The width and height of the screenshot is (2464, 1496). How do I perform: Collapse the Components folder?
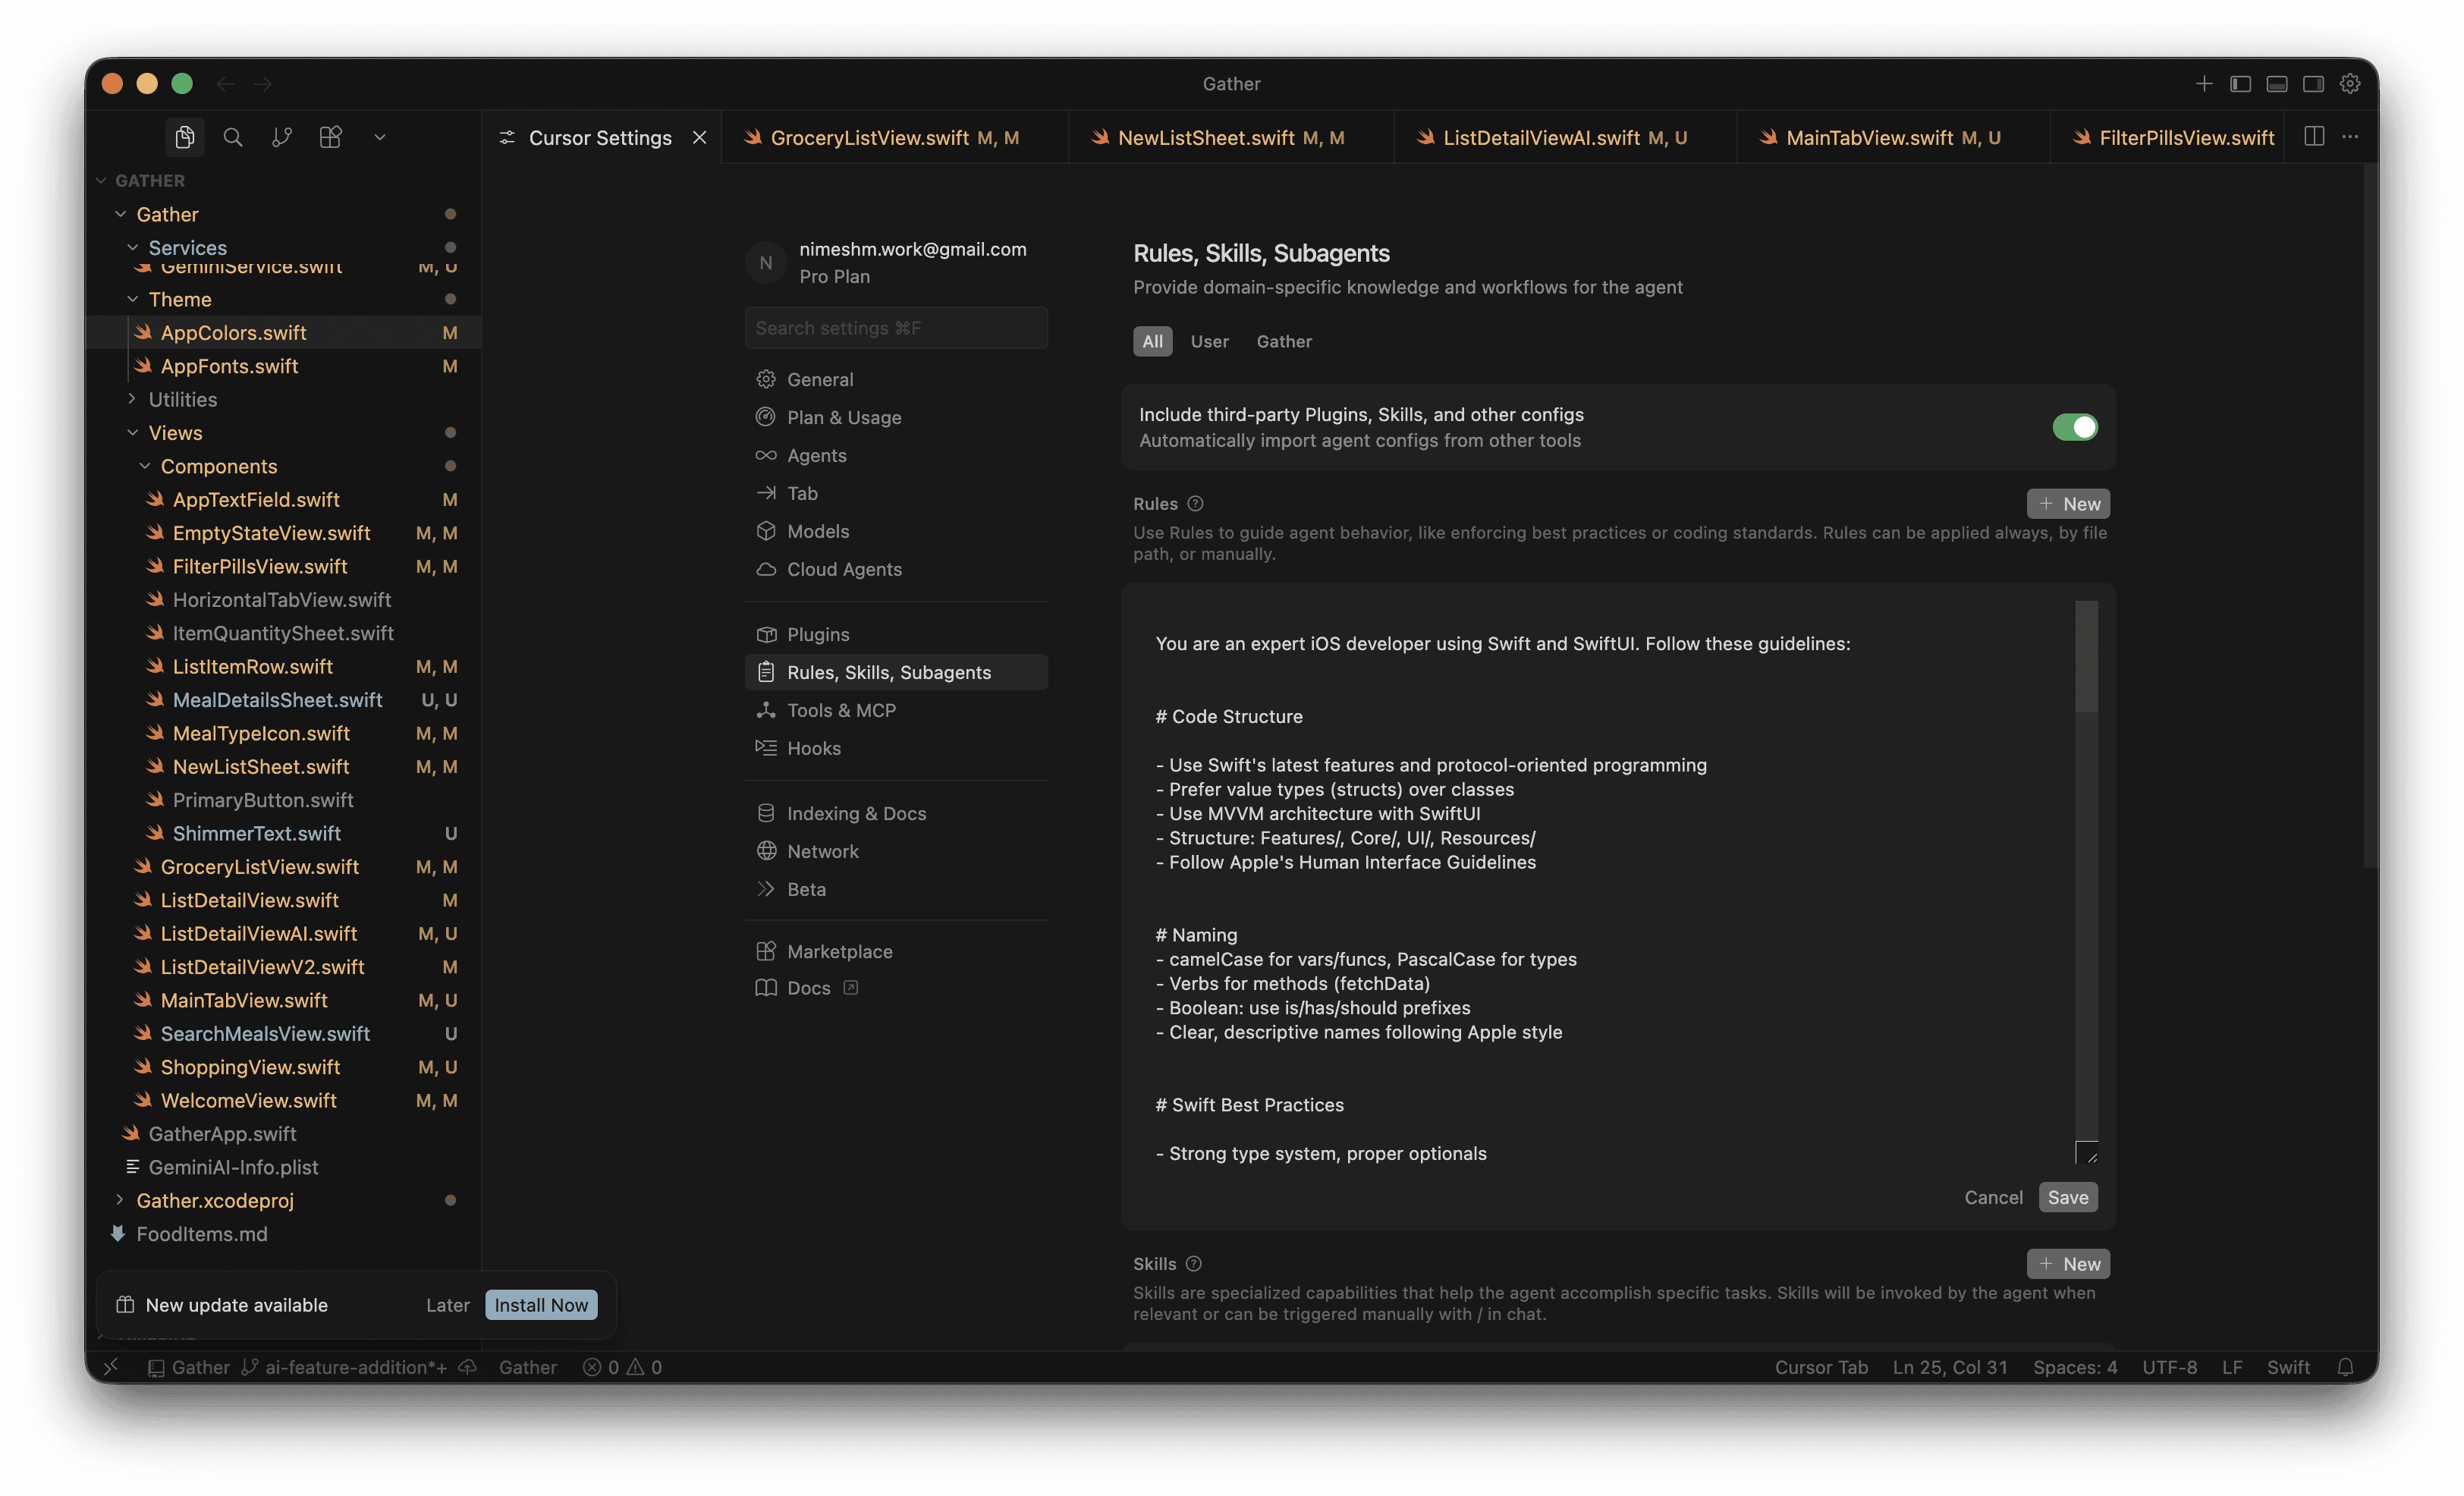218,466
